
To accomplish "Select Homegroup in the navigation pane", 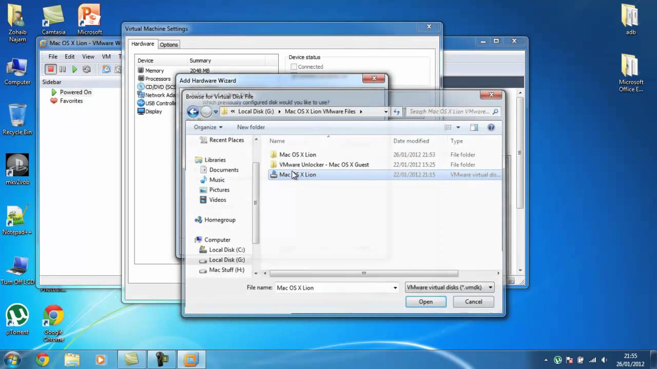I will tap(219, 220).
